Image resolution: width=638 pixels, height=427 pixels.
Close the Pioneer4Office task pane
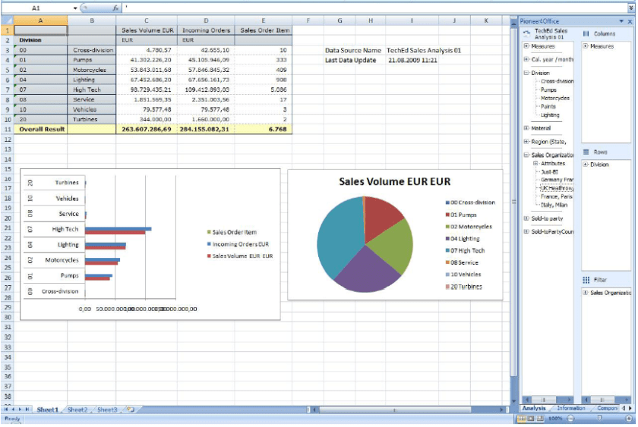pyautogui.click(x=630, y=21)
